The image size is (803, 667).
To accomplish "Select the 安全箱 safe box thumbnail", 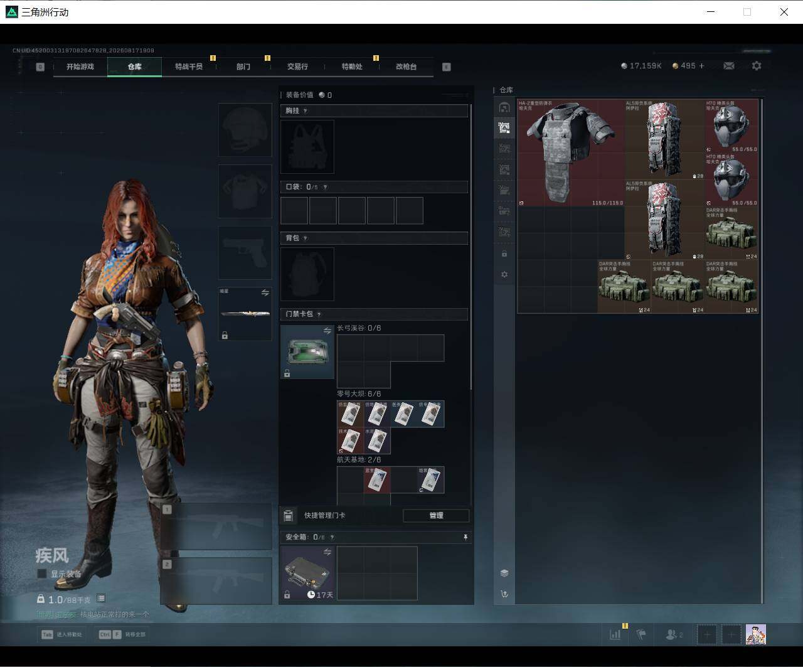I will 307,573.
